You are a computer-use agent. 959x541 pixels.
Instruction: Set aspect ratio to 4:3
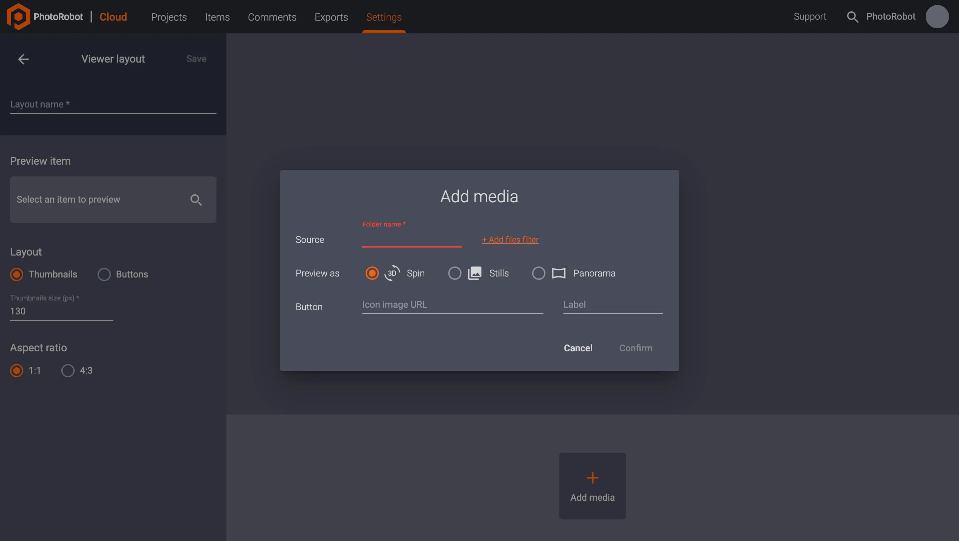(67, 371)
